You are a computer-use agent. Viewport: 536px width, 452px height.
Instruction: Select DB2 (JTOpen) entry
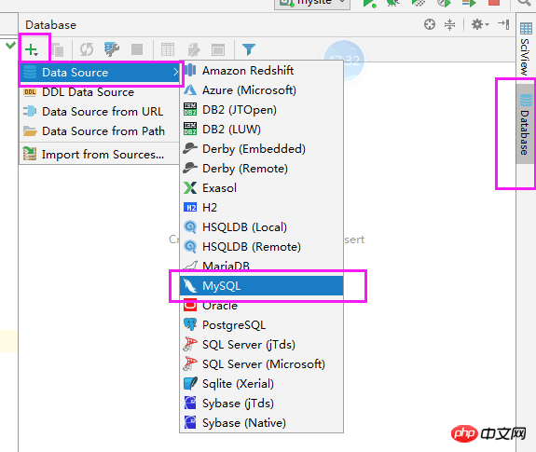click(262, 110)
